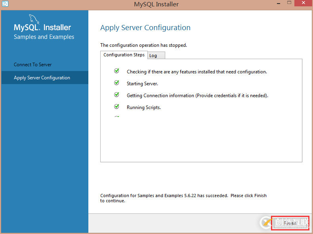Click the configuration succeeded message
313x234 pixels.
[183, 198]
